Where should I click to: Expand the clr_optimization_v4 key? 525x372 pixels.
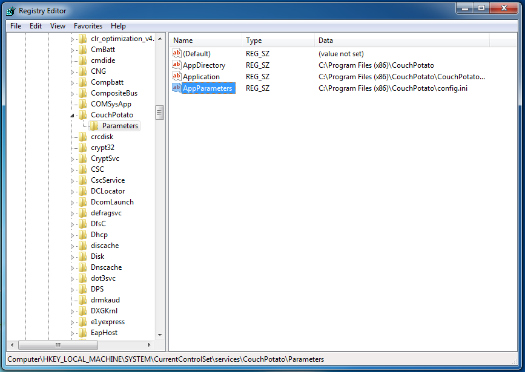coord(72,39)
